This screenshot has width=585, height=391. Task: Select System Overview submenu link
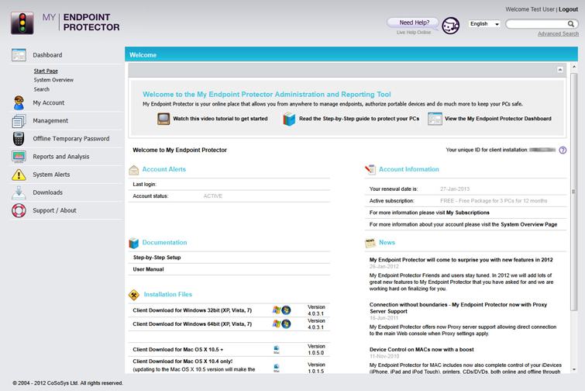tap(53, 80)
